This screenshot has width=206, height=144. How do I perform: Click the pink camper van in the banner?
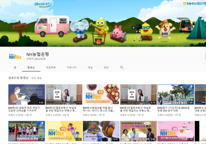[x=52, y=26]
